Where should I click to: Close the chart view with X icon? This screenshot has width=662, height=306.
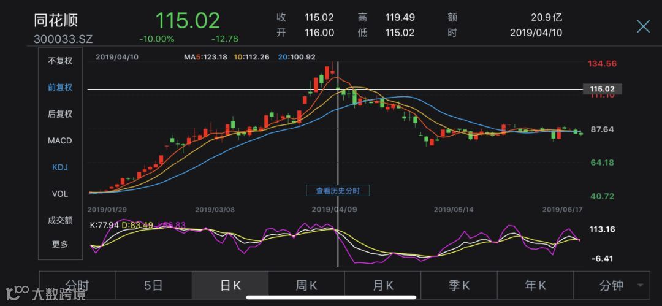click(x=643, y=26)
